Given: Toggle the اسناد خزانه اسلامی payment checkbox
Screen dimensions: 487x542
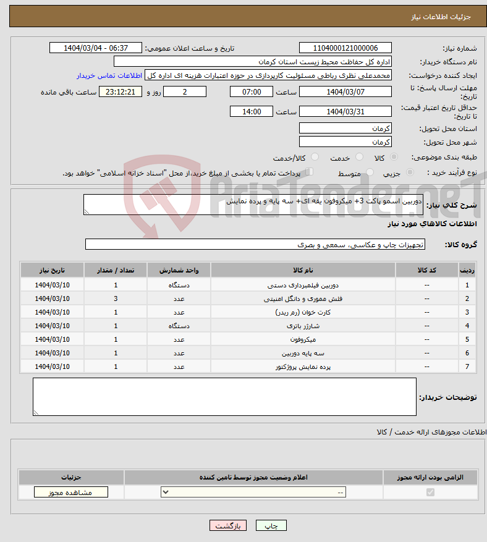Looking at the screenshot, I should (x=310, y=172).
